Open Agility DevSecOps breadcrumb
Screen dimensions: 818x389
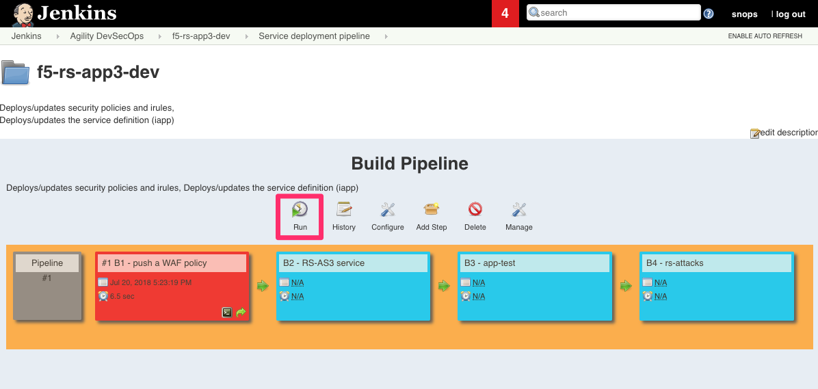coord(107,36)
